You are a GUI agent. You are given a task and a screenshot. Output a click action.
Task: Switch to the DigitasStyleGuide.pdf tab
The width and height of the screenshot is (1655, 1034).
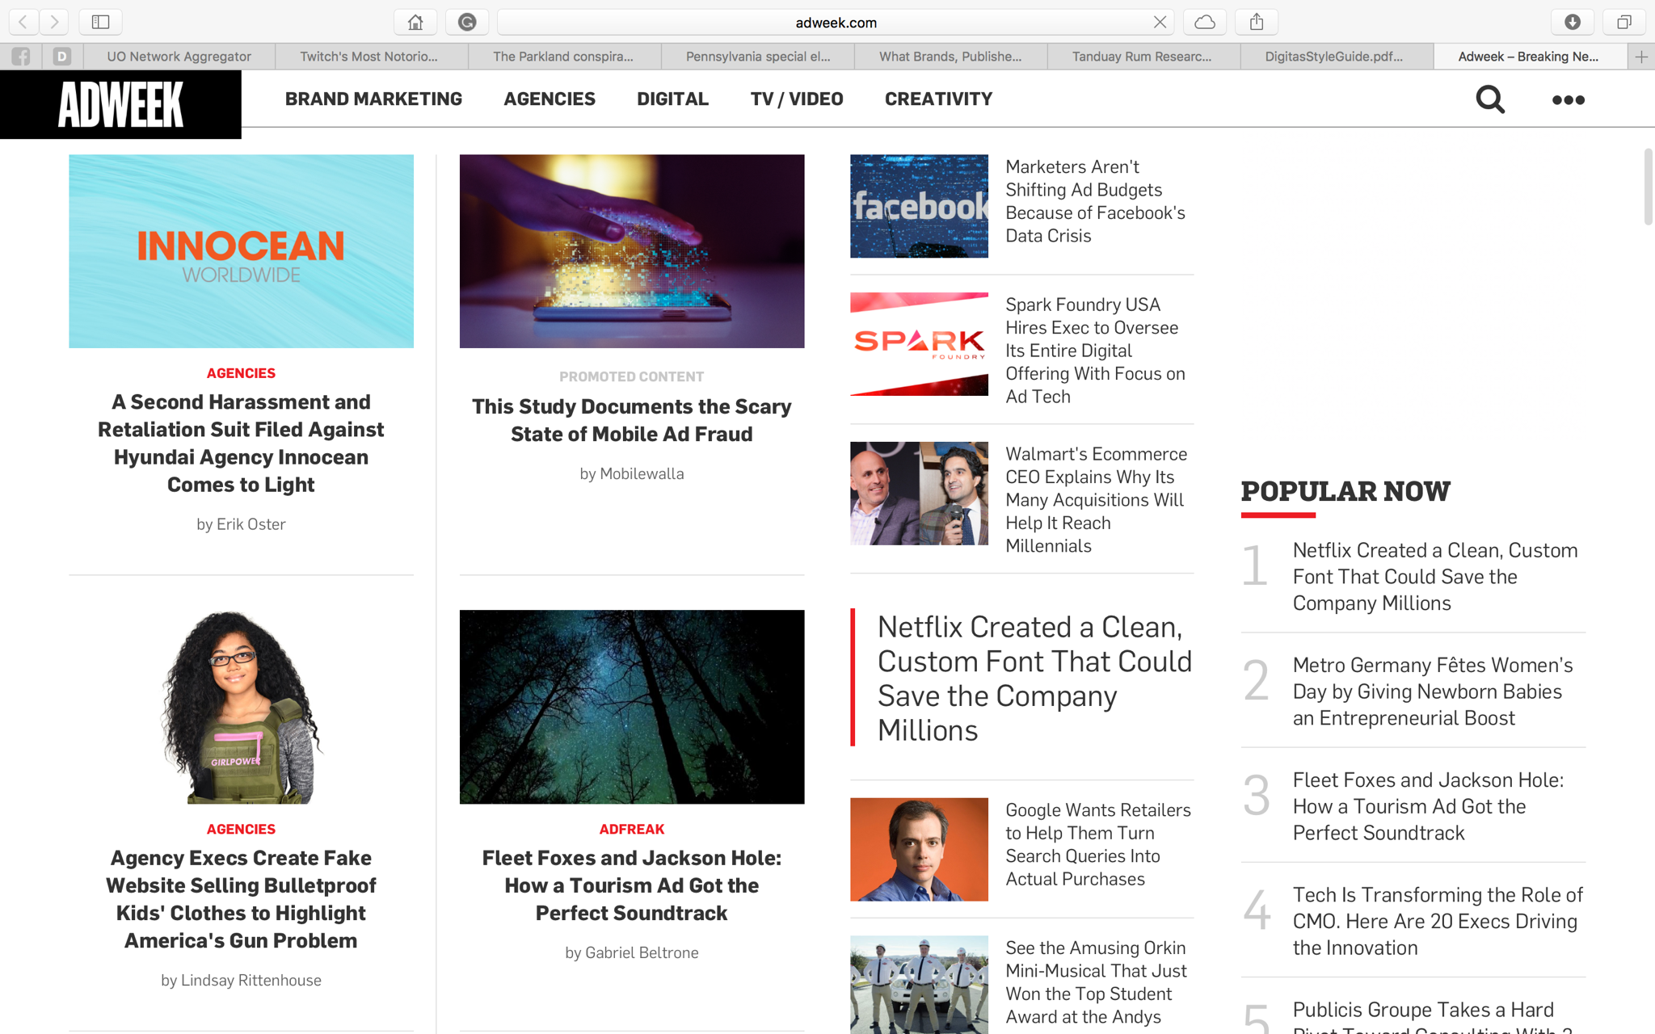click(x=1333, y=57)
